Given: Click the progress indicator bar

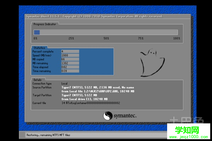Looking at the screenshot, I should tap(106, 32).
